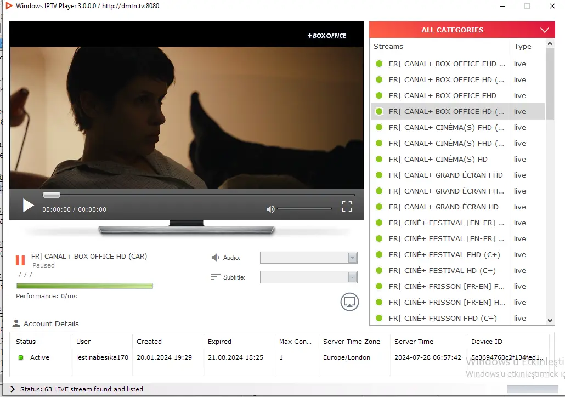This screenshot has width=565, height=398.
Task: Click the volume slider track
Action: 304,209
